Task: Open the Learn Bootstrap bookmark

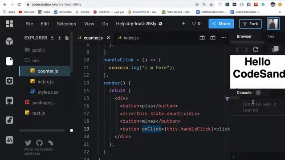Action: 245,12
